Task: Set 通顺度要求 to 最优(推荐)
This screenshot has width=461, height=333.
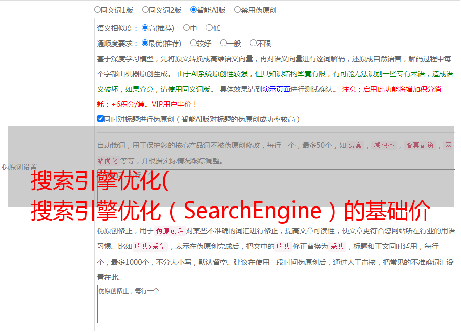Action: click(145, 44)
